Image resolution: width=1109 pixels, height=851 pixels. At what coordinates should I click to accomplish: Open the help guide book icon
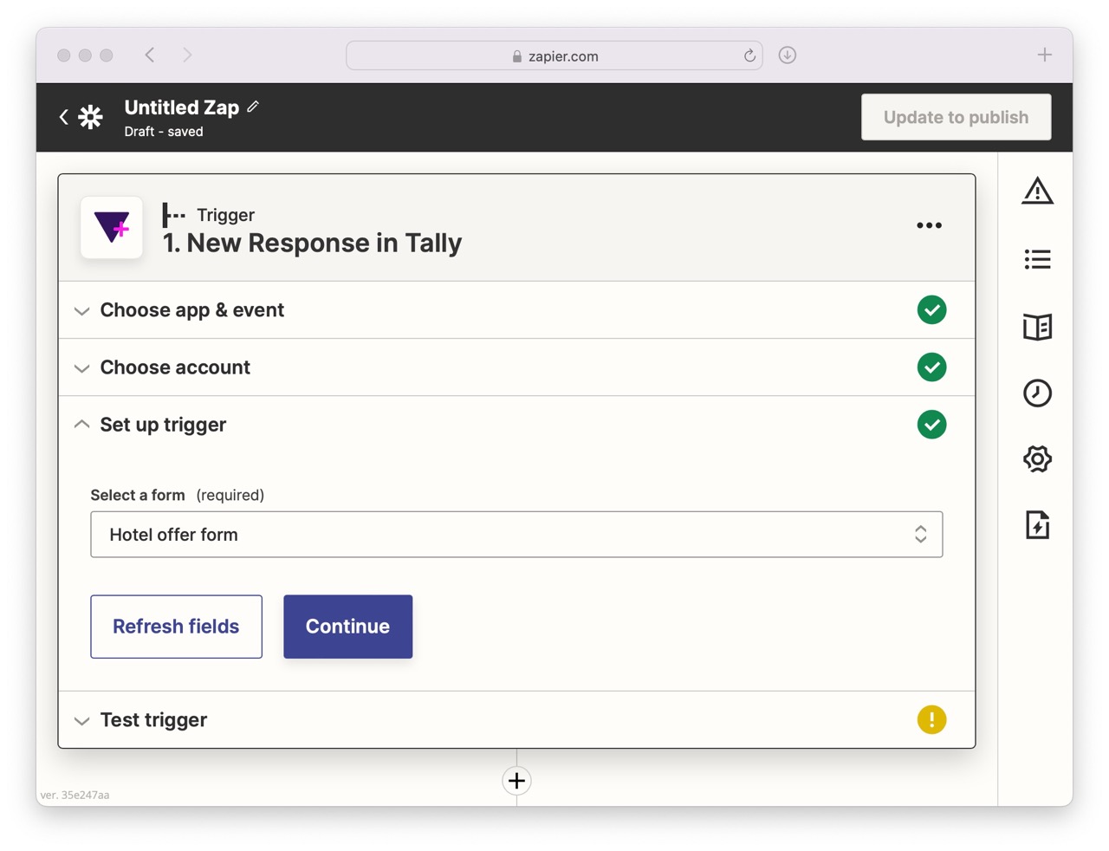click(1037, 327)
